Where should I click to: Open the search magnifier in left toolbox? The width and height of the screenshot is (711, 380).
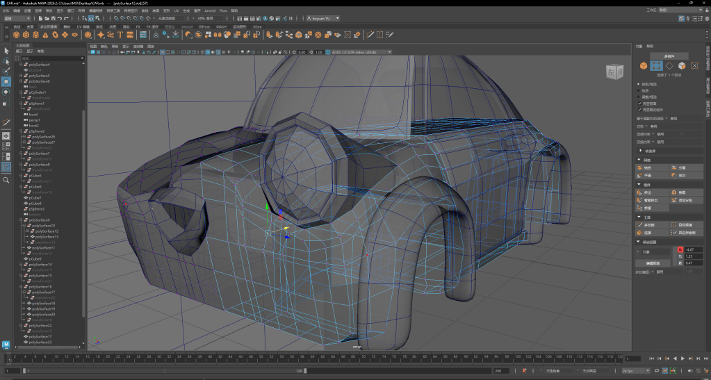click(6, 180)
